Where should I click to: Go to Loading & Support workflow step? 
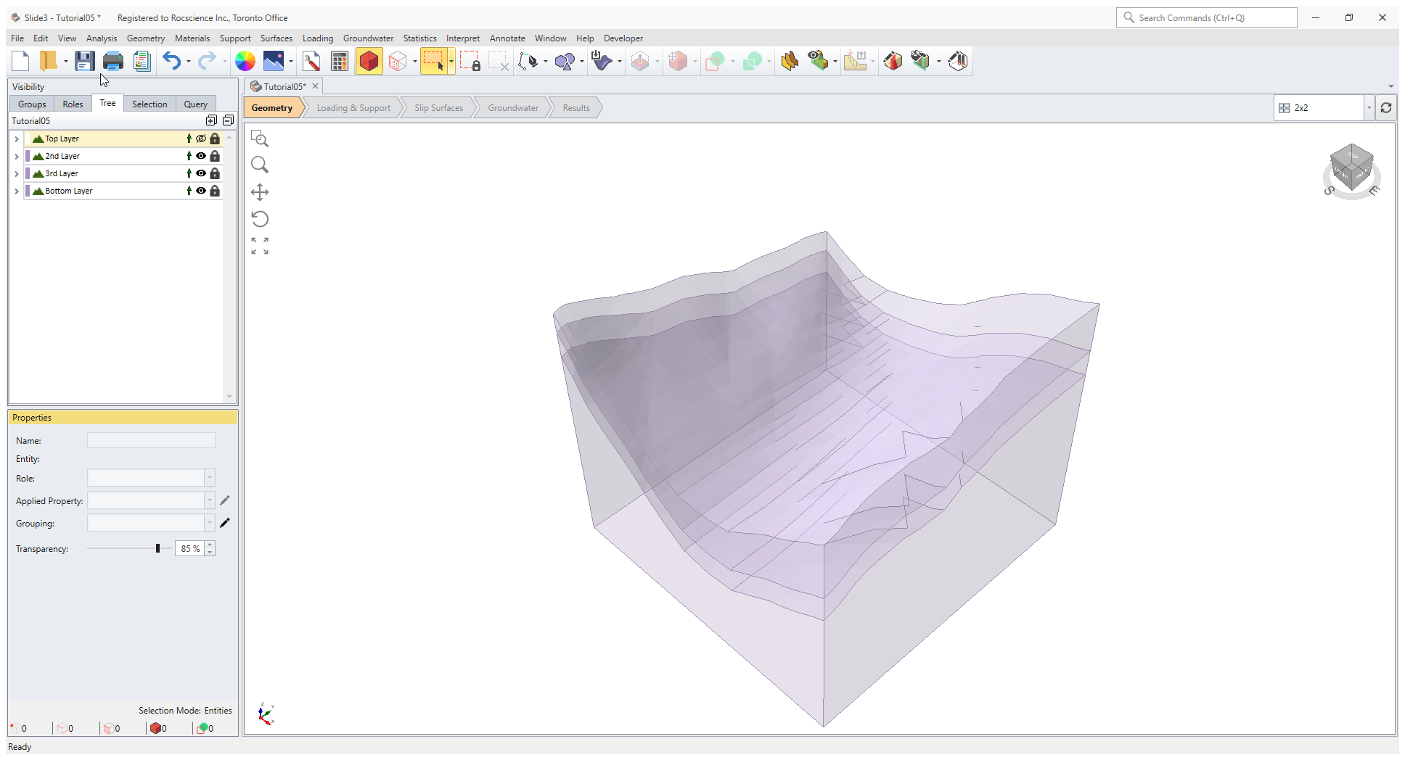[353, 108]
